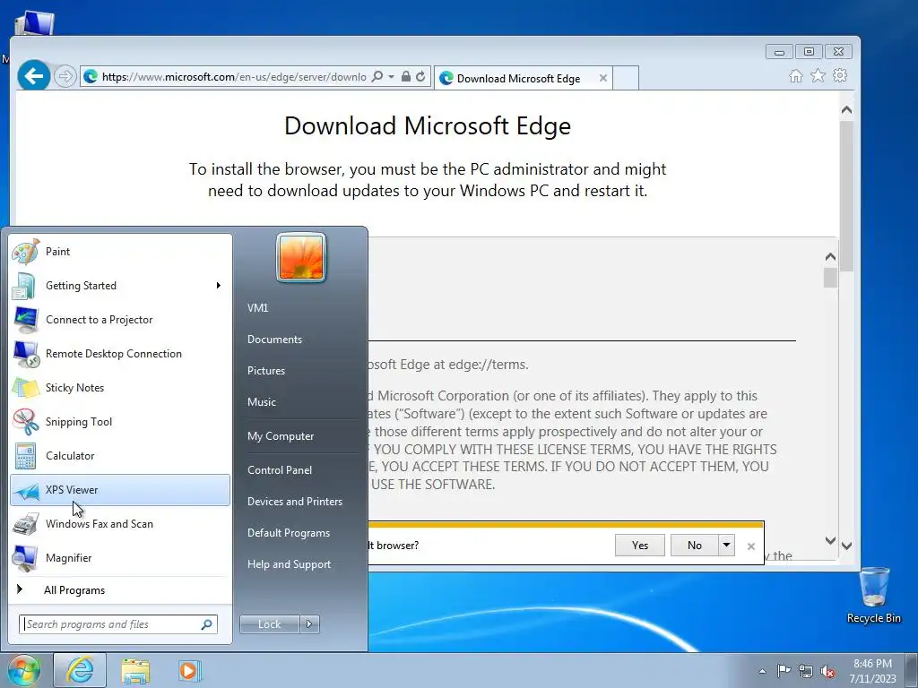Click the Action Center flag icon

coord(784,671)
